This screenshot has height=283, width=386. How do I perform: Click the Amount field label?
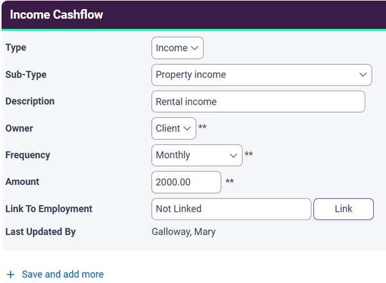(x=22, y=182)
